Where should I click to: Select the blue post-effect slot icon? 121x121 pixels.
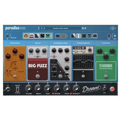pyautogui.click(x=90, y=36)
